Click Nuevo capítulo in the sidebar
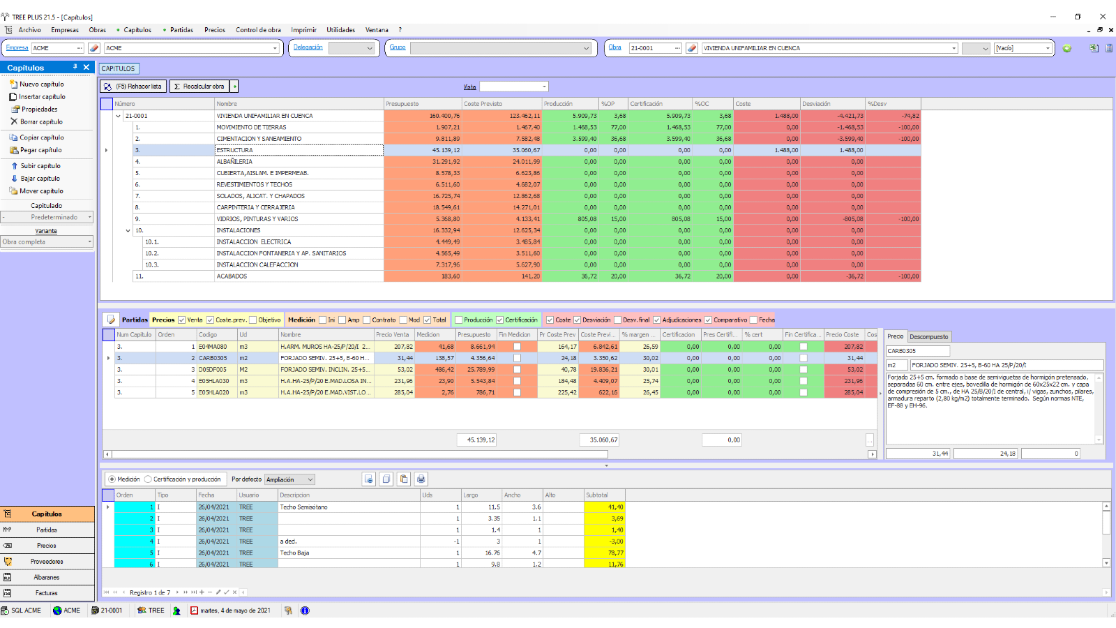 pos(41,84)
